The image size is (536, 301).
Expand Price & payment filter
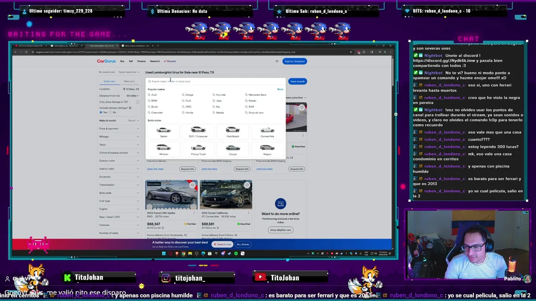[x=119, y=129]
